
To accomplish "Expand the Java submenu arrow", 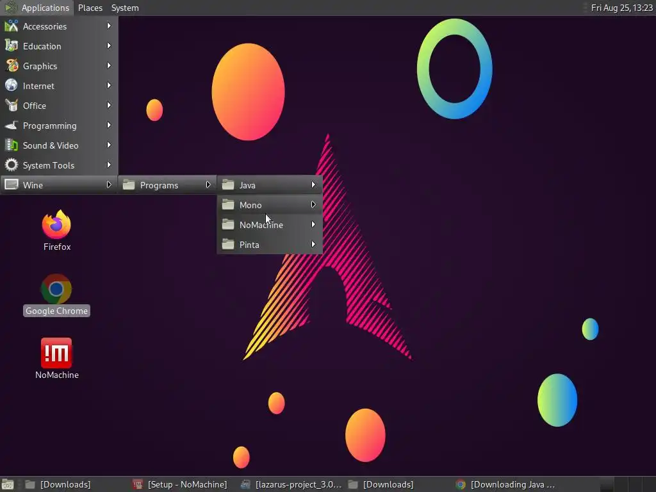I will [x=313, y=184].
